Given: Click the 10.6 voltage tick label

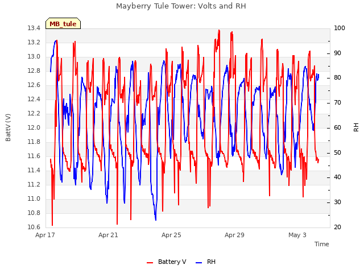Looking at the screenshot, I should (34, 227).
